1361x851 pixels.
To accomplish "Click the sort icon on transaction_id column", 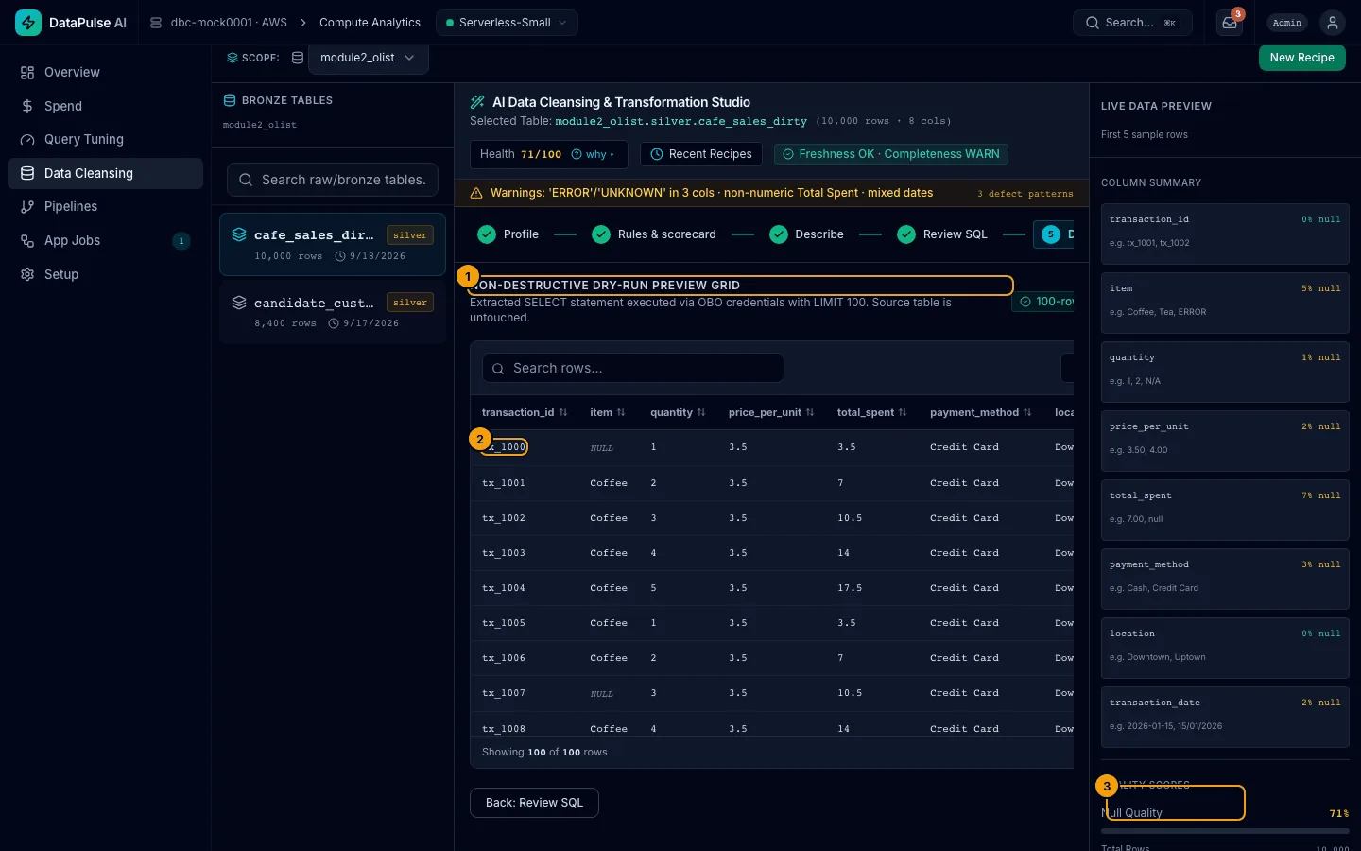I will [563, 413].
